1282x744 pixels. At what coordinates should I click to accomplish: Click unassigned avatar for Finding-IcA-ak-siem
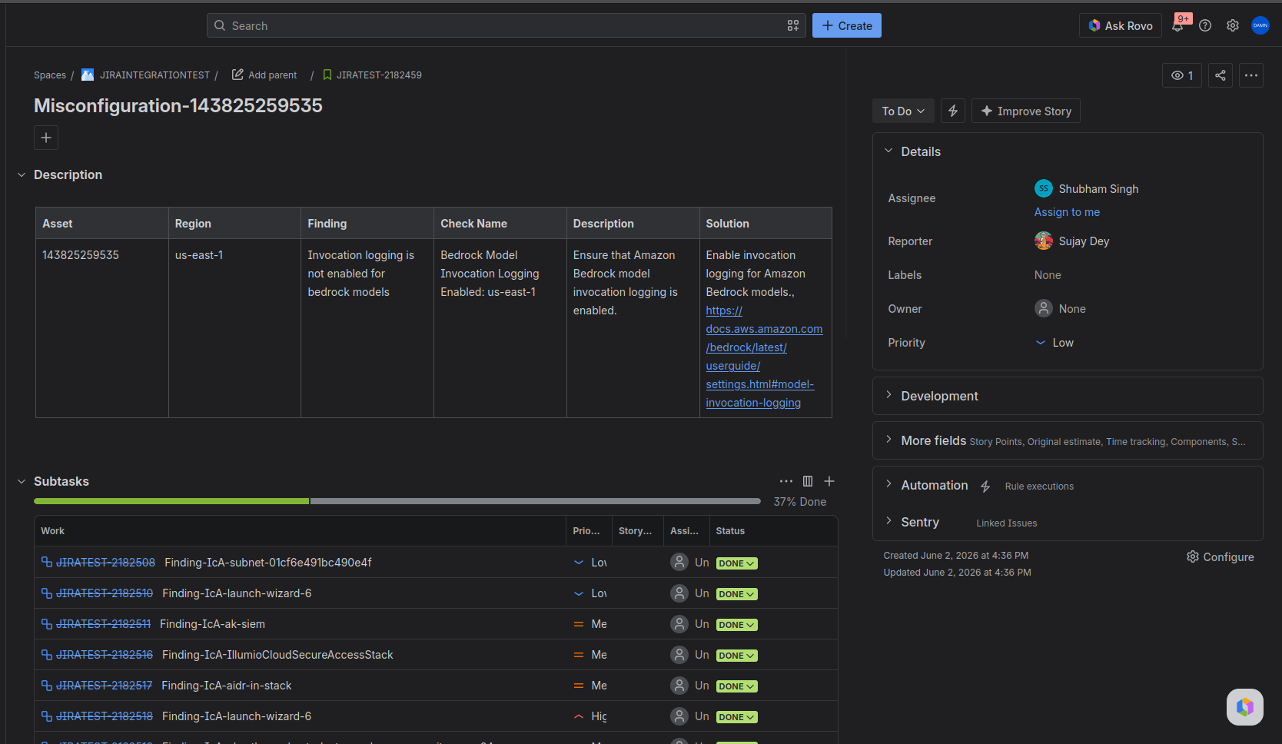679,624
